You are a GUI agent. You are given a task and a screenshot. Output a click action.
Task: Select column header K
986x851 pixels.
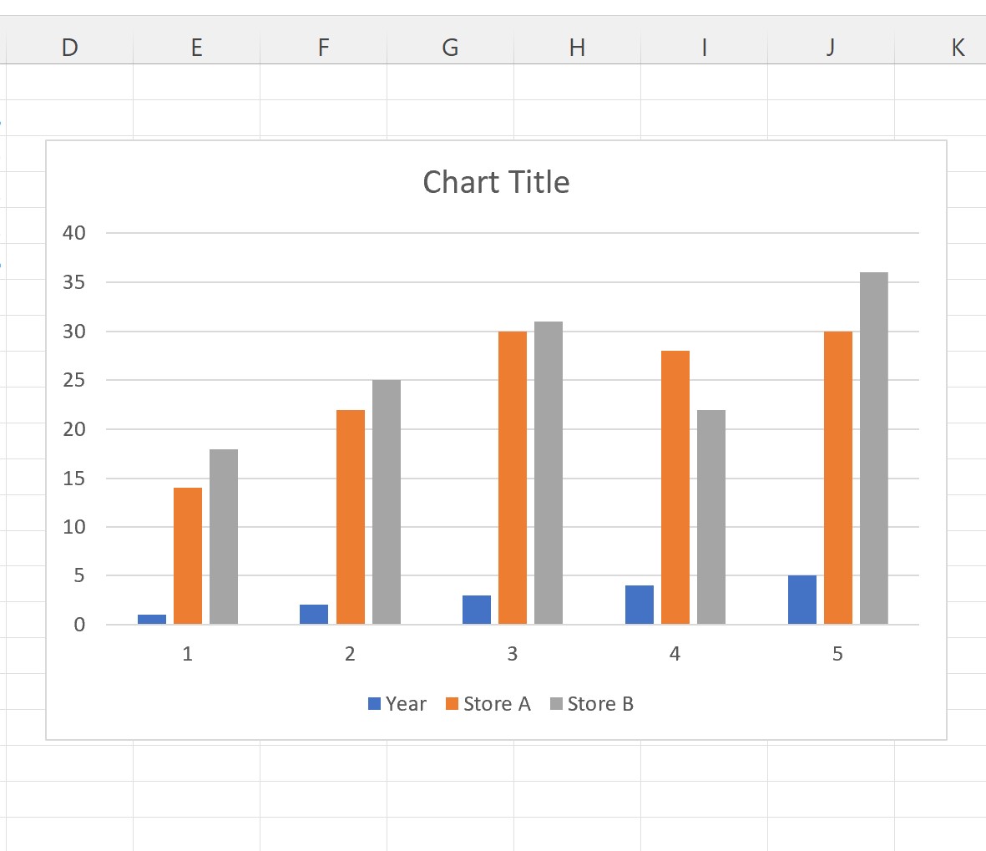click(957, 48)
